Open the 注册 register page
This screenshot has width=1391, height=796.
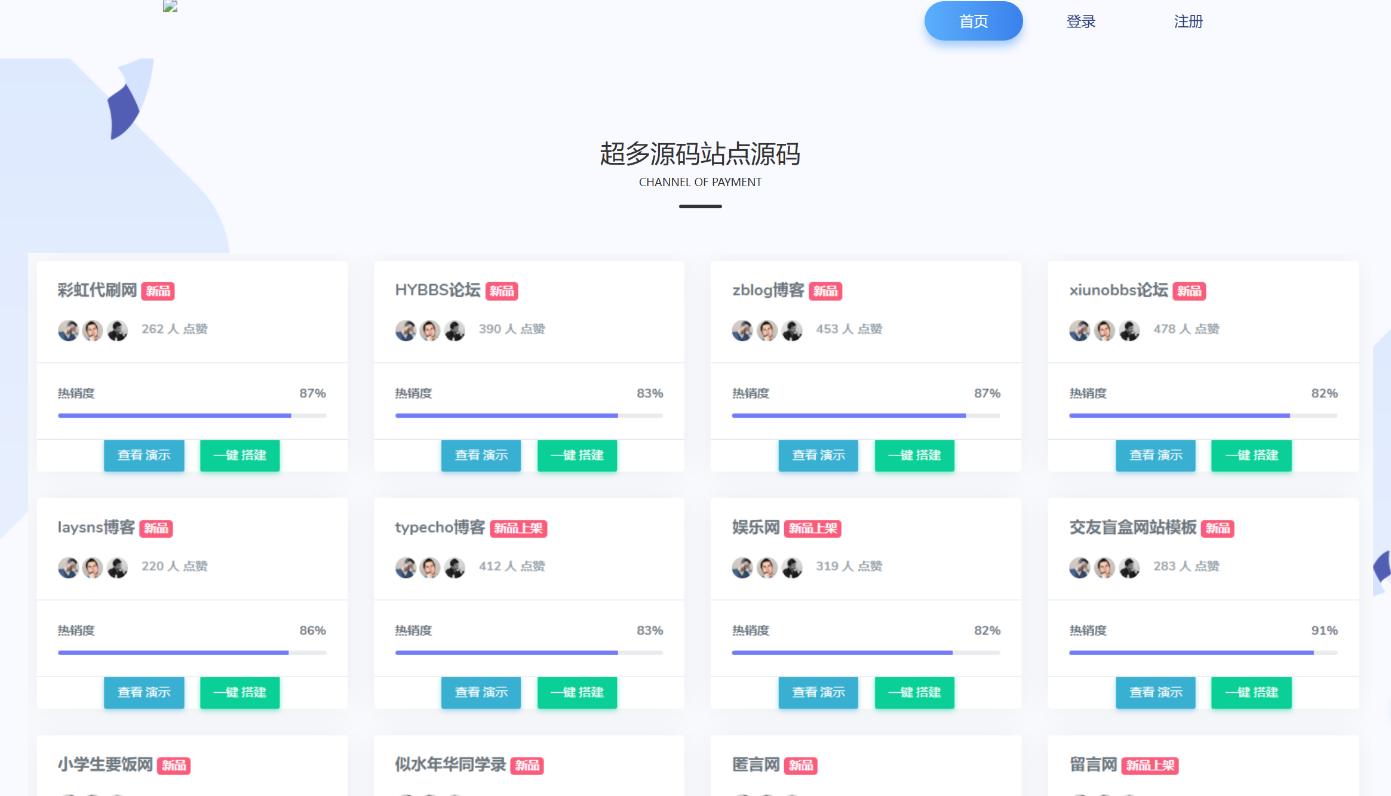(1189, 21)
